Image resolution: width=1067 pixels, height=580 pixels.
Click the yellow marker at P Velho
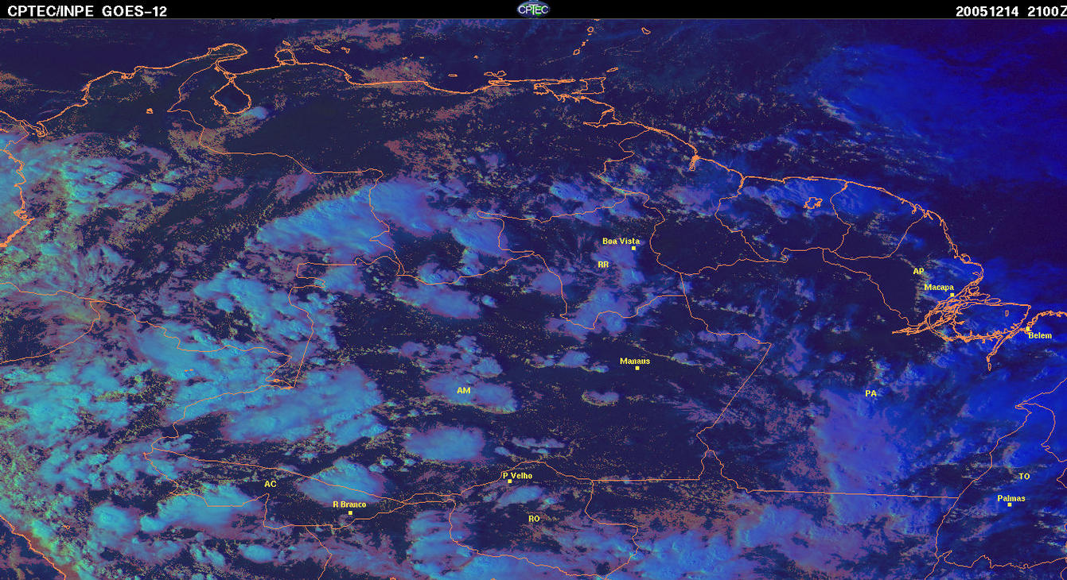[x=509, y=481]
